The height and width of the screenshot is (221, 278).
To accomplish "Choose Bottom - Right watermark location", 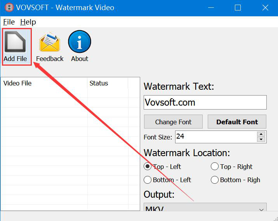I will tap(215, 180).
